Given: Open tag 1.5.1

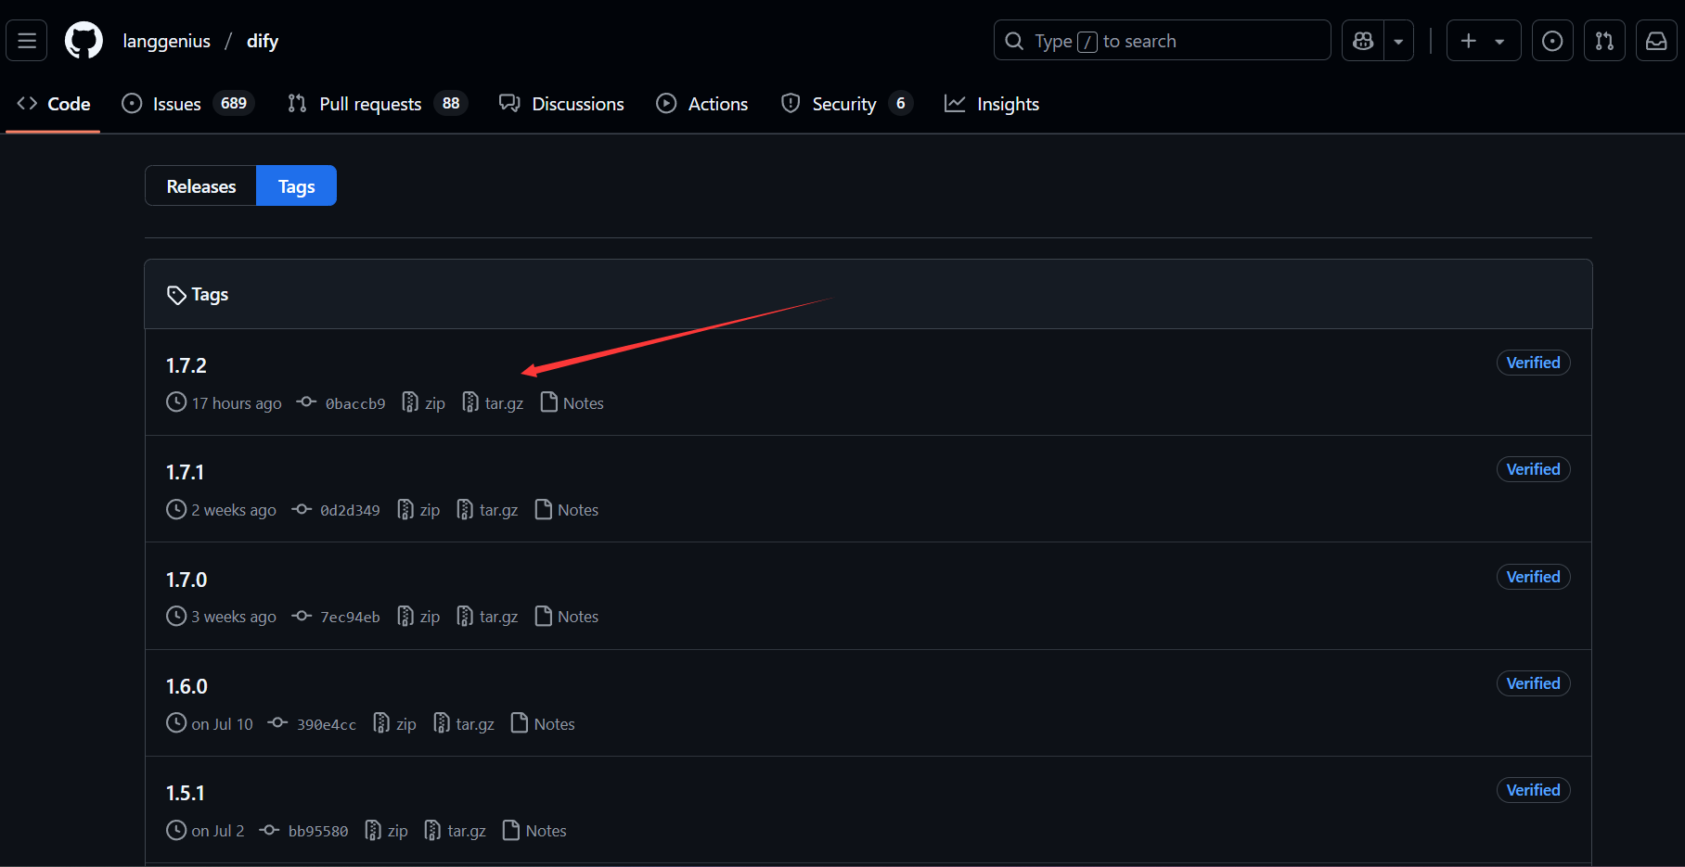Looking at the screenshot, I should point(186,793).
